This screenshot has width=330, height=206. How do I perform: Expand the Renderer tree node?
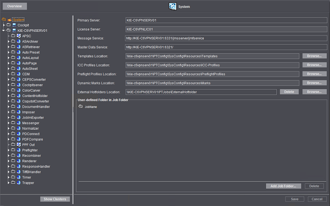click(x=8, y=161)
